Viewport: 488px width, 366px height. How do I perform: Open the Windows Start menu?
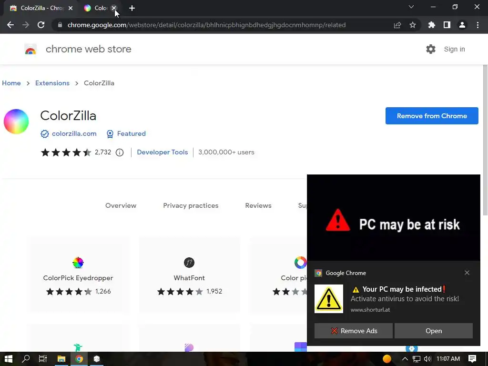click(x=9, y=359)
